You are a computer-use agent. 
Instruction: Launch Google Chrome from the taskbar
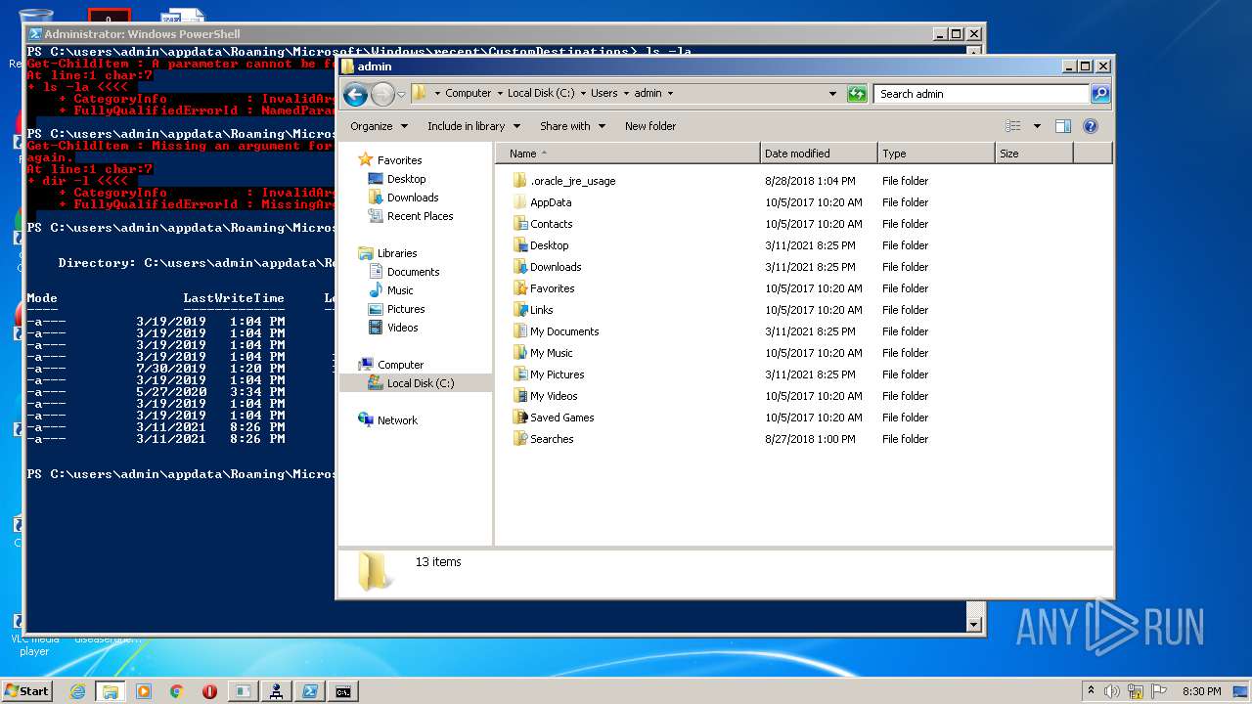[177, 691]
